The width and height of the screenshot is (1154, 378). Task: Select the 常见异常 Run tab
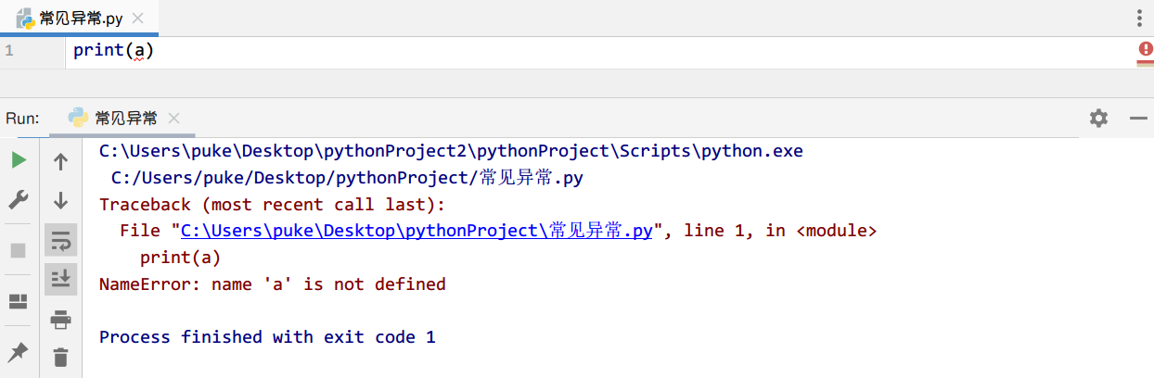coord(125,119)
